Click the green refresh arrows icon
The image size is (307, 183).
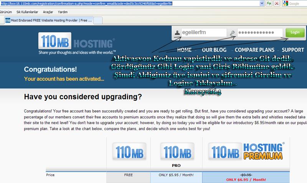268,3
